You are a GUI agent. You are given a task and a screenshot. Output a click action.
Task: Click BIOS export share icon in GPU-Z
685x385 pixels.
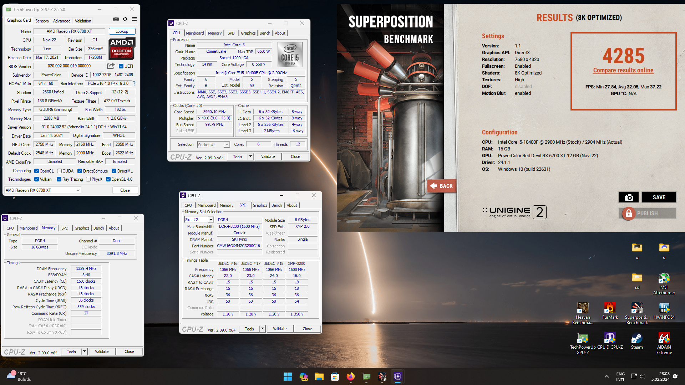tap(111, 66)
